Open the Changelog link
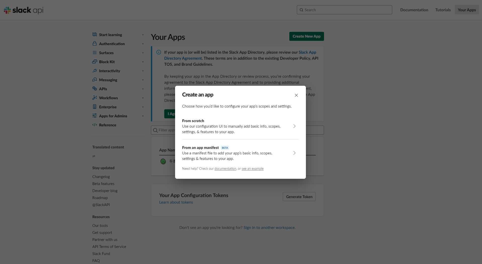The width and height of the screenshot is (482, 264). [101, 177]
